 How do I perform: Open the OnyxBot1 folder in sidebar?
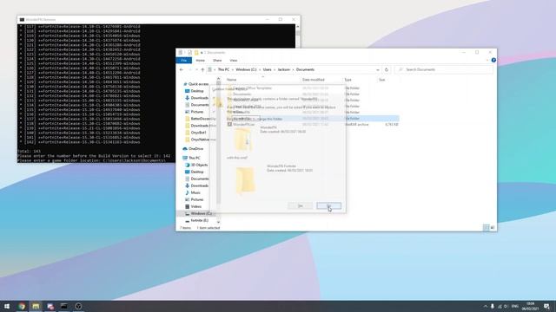(198, 133)
